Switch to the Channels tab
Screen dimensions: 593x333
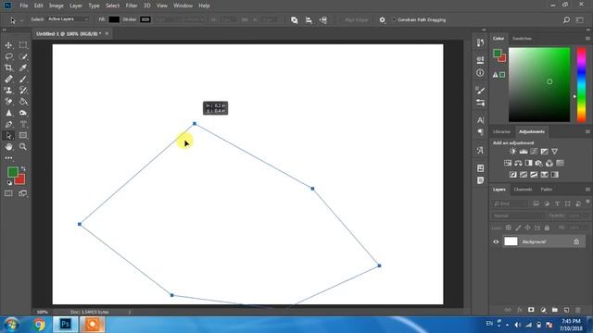coord(523,189)
